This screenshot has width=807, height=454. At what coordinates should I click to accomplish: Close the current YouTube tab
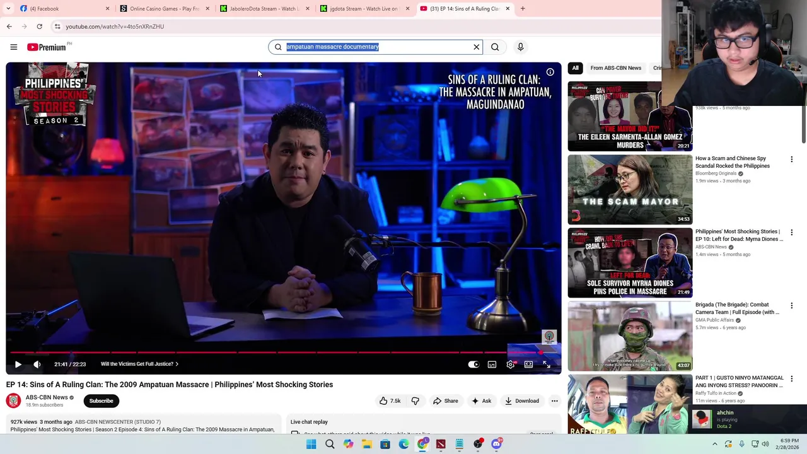pos(508,9)
